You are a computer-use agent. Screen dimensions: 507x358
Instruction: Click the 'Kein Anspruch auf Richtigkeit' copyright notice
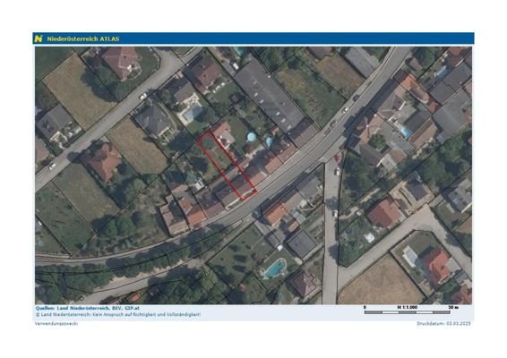coord(118,314)
